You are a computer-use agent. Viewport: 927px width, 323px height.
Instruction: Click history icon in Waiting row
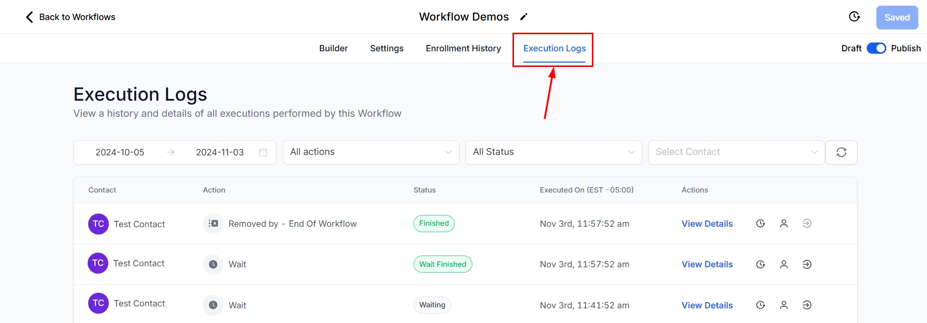pyautogui.click(x=760, y=305)
